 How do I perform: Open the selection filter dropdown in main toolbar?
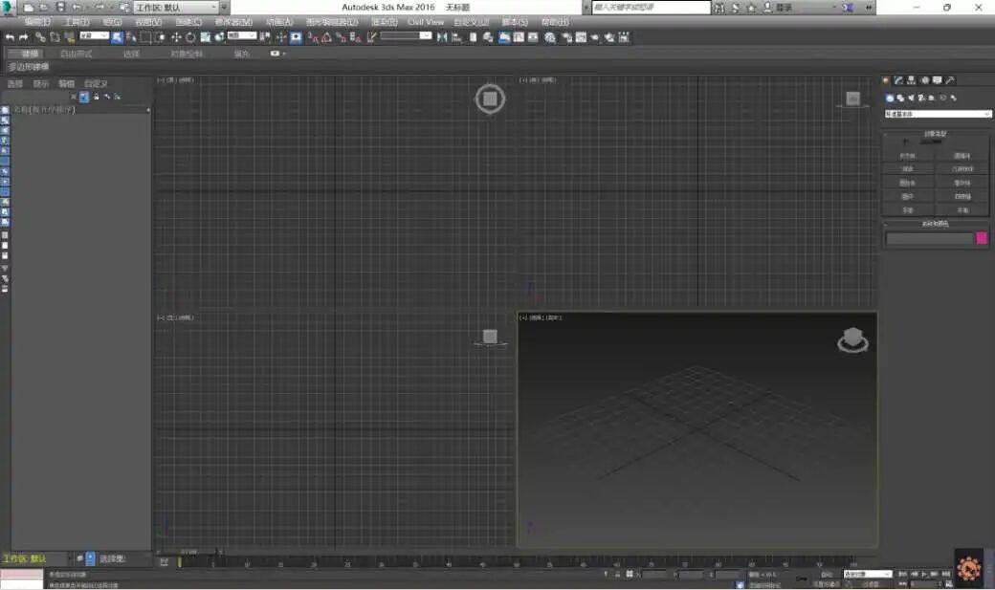[94, 36]
